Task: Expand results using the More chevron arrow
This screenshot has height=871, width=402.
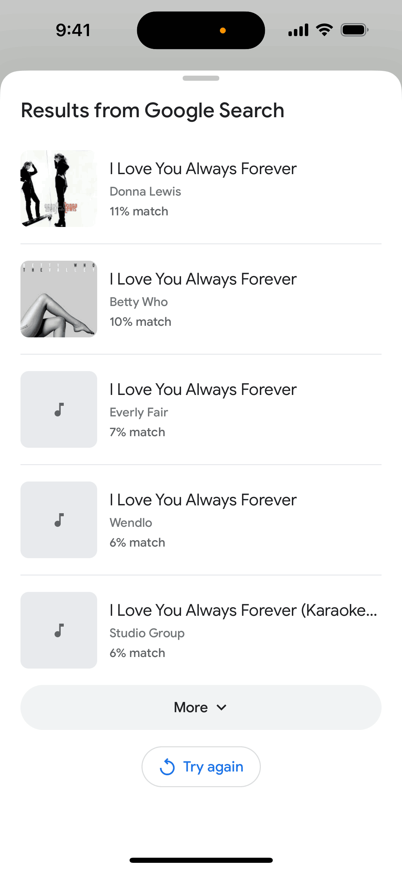Action: pos(222,707)
